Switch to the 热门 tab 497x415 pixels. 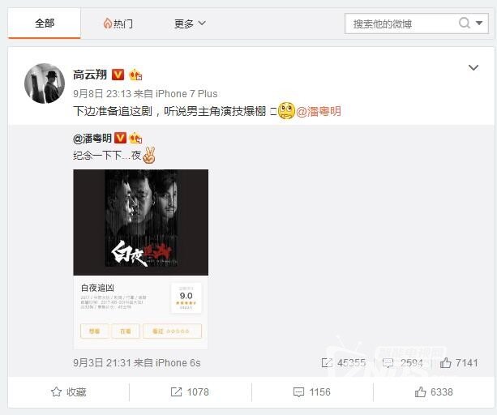click(x=118, y=24)
